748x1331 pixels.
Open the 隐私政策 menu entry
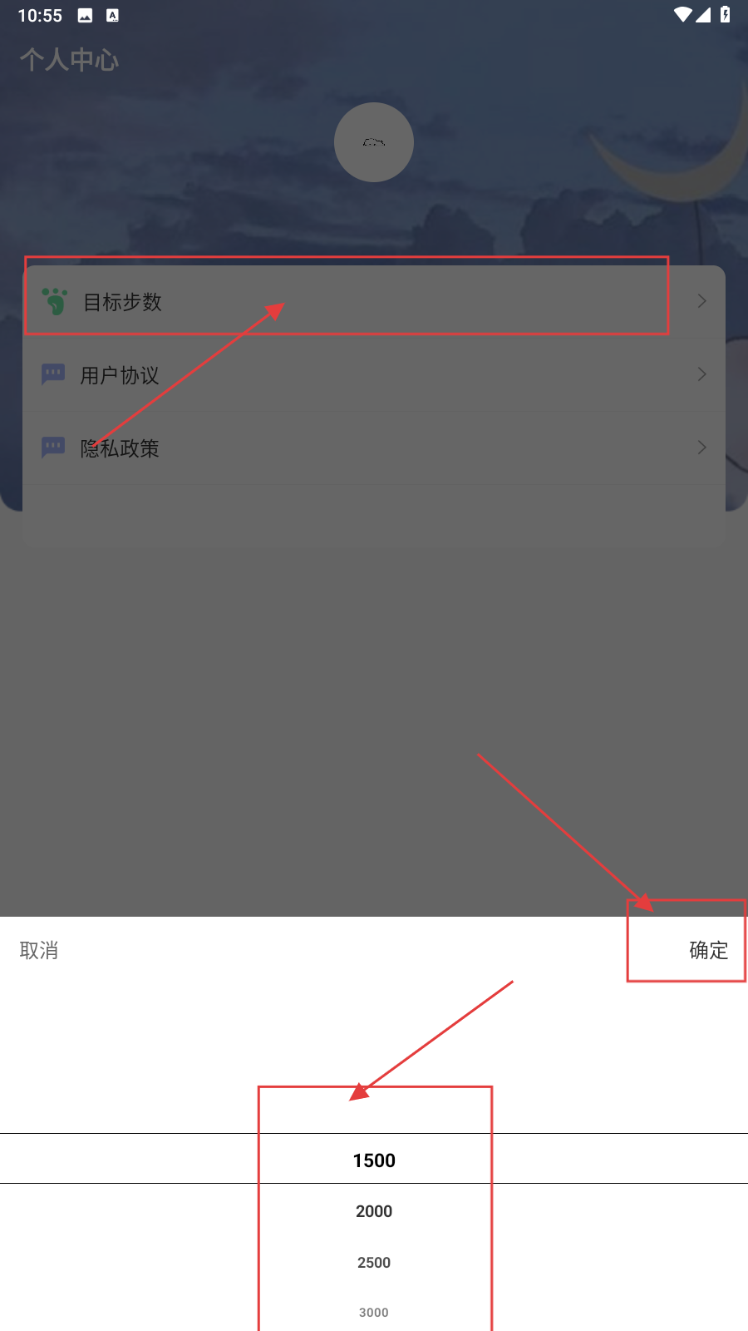(374, 448)
